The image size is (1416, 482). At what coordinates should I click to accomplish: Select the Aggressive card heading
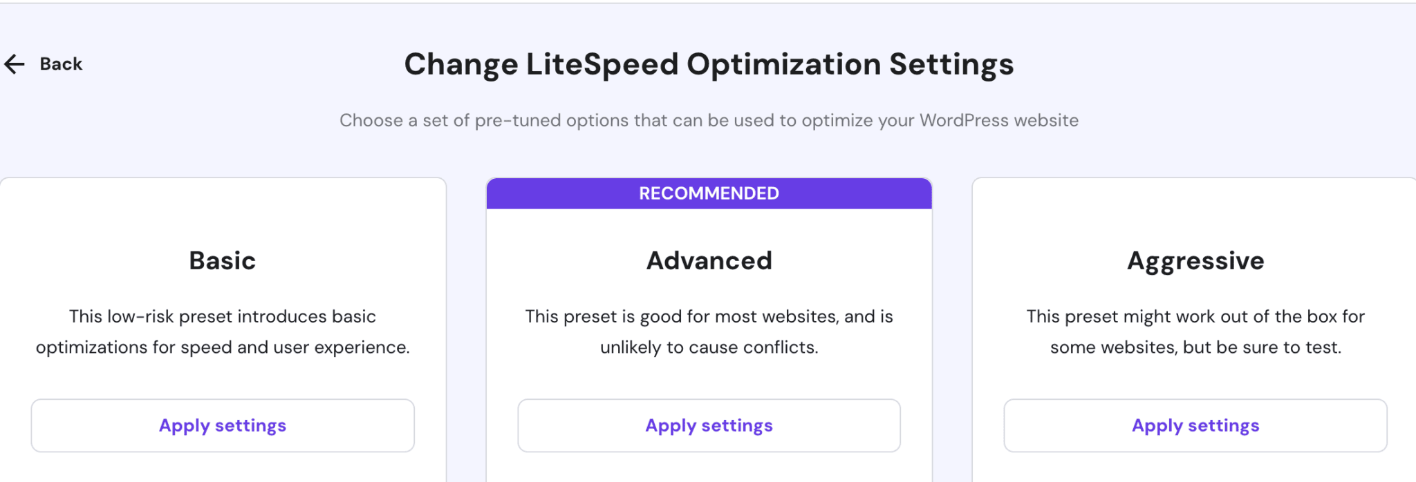tap(1195, 260)
